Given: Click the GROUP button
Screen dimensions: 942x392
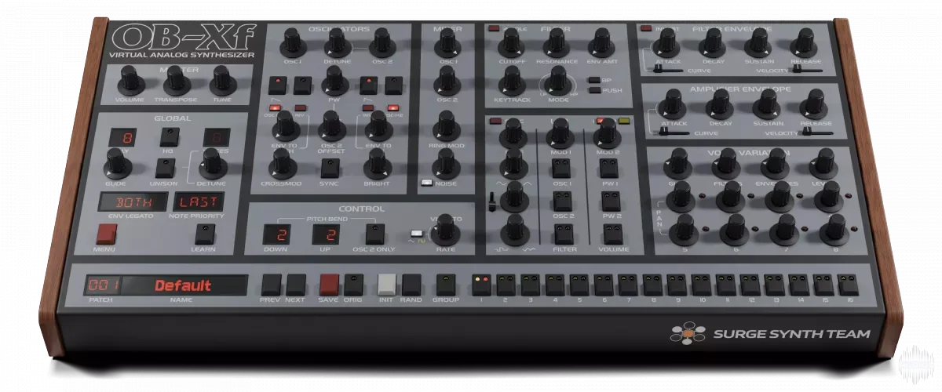Looking at the screenshot, I should pos(446,284).
